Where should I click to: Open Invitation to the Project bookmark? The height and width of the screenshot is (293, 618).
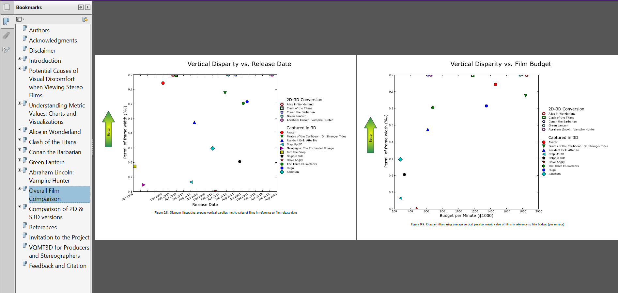pyautogui.click(x=59, y=237)
